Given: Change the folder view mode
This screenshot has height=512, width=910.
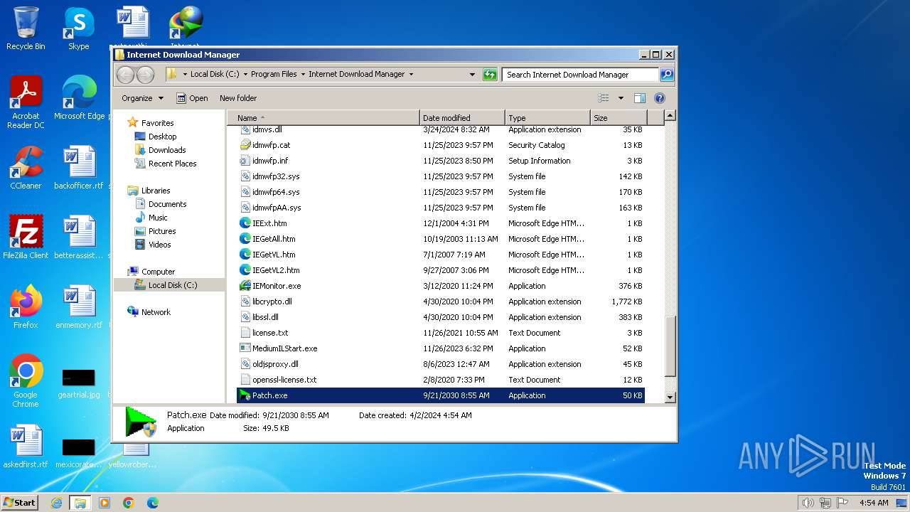Looking at the screenshot, I should (603, 98).
